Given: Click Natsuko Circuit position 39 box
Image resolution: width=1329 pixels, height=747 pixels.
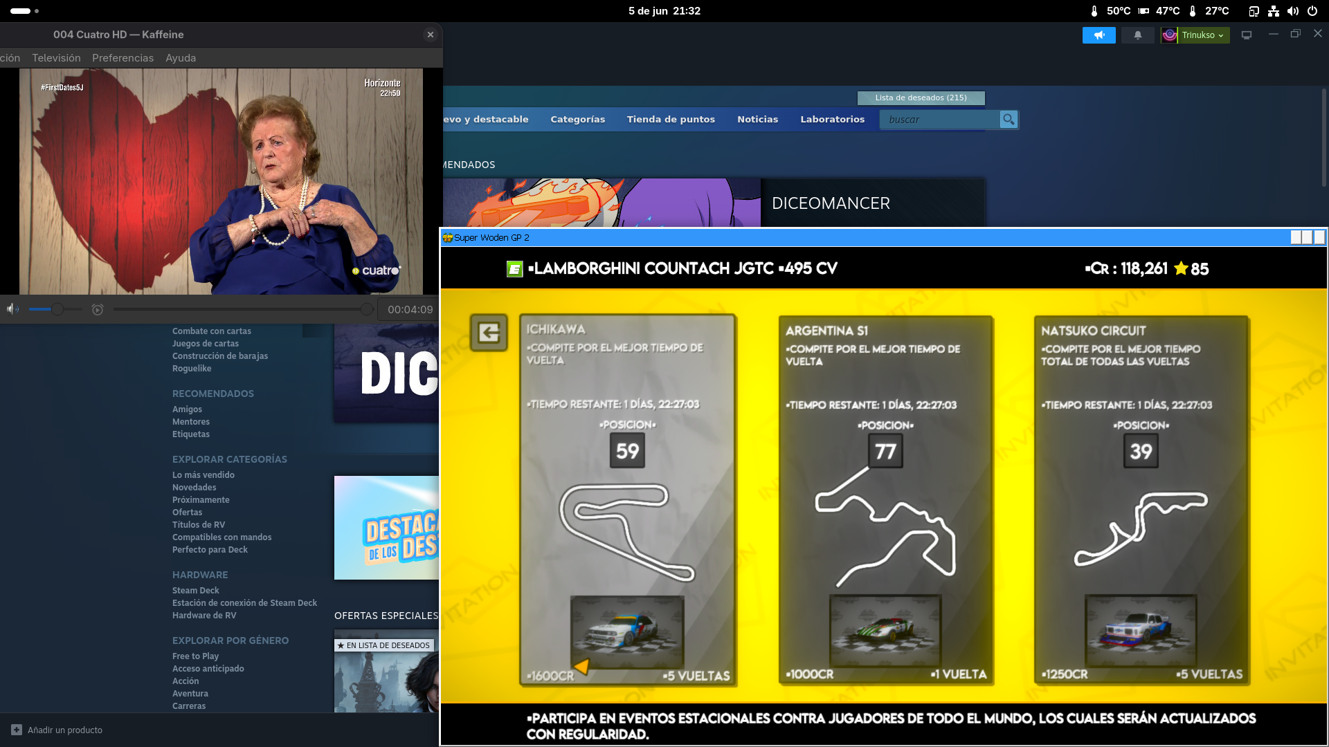Looking at the screenshot, I should [1141, 452].
